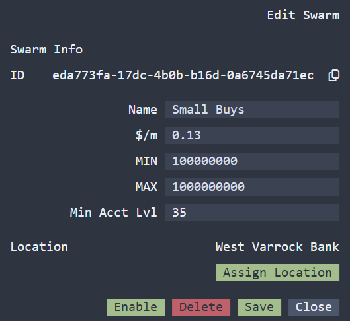Click the Name label
Viewport: 350px width, 321px height.
point(143,110)
